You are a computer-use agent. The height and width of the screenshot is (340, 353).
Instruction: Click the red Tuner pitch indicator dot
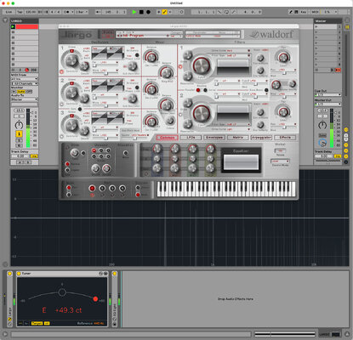coord(95,299)
